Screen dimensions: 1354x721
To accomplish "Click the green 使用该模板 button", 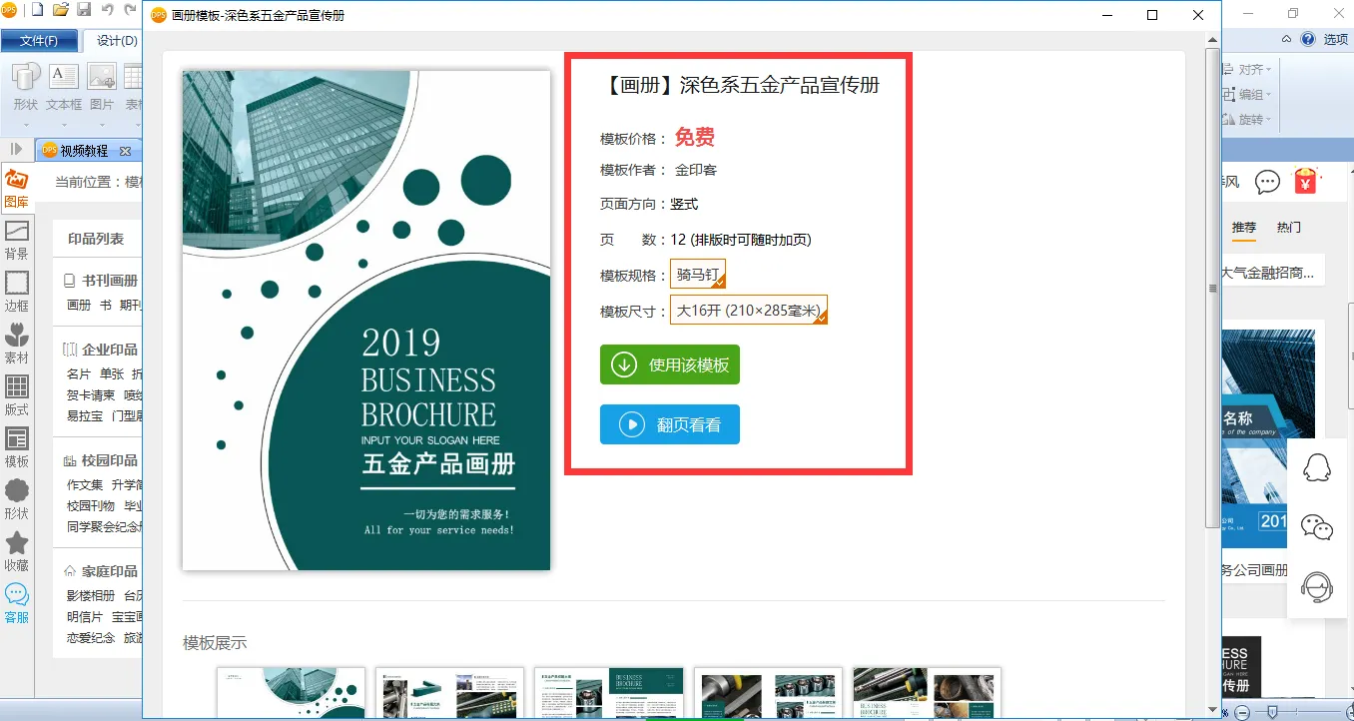I will (x=670, y=364).
